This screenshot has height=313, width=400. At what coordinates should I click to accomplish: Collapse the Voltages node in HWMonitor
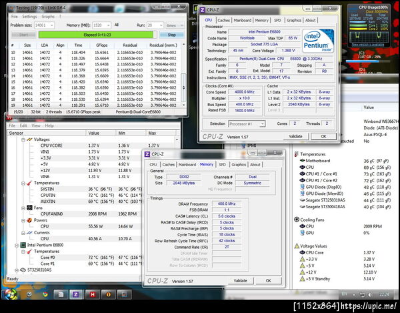click(23, 139)
